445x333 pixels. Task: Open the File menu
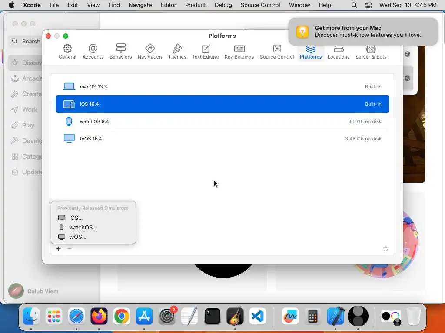[54, 5]
